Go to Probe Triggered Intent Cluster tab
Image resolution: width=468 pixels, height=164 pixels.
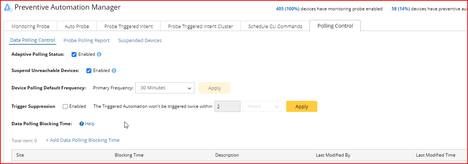point(200,26)
